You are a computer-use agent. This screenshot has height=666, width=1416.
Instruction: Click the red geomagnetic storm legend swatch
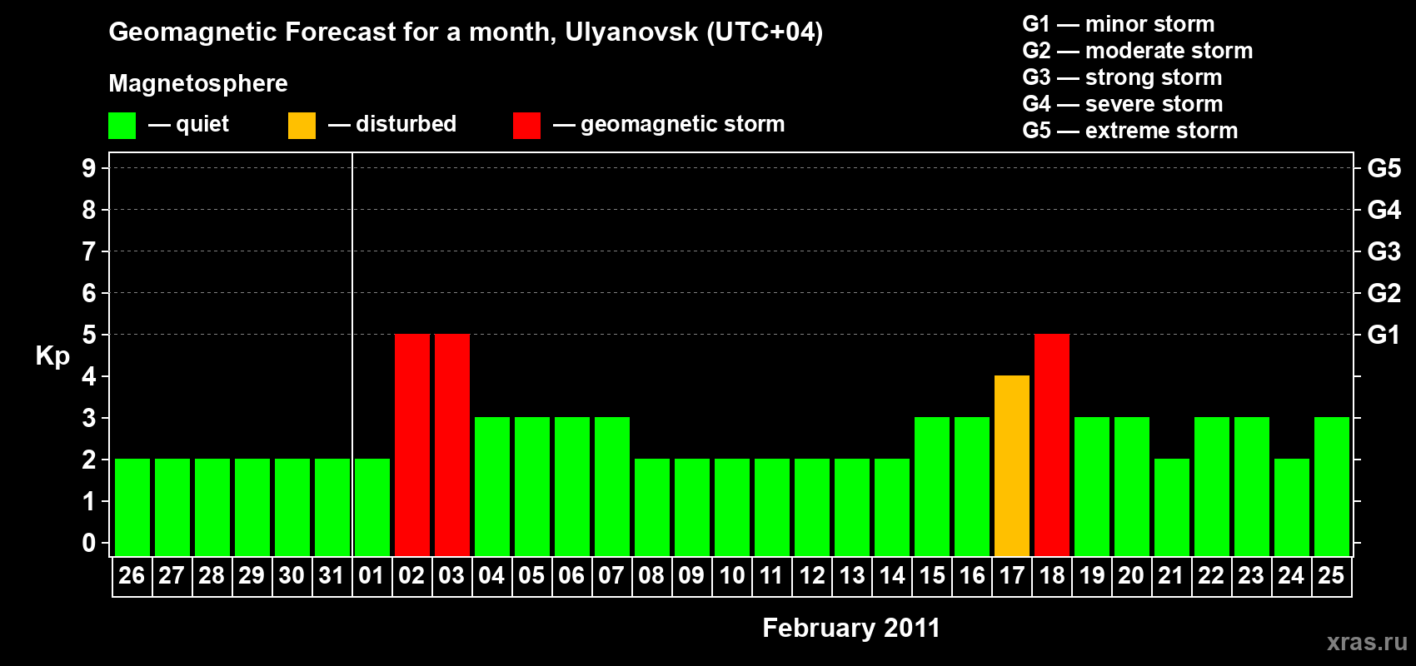(526, 126)
